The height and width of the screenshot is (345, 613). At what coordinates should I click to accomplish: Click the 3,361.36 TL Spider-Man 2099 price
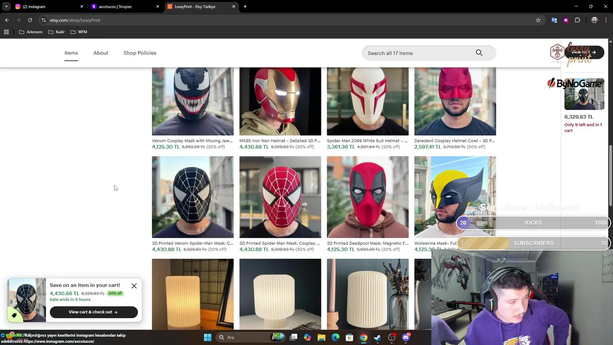point(341,147)
